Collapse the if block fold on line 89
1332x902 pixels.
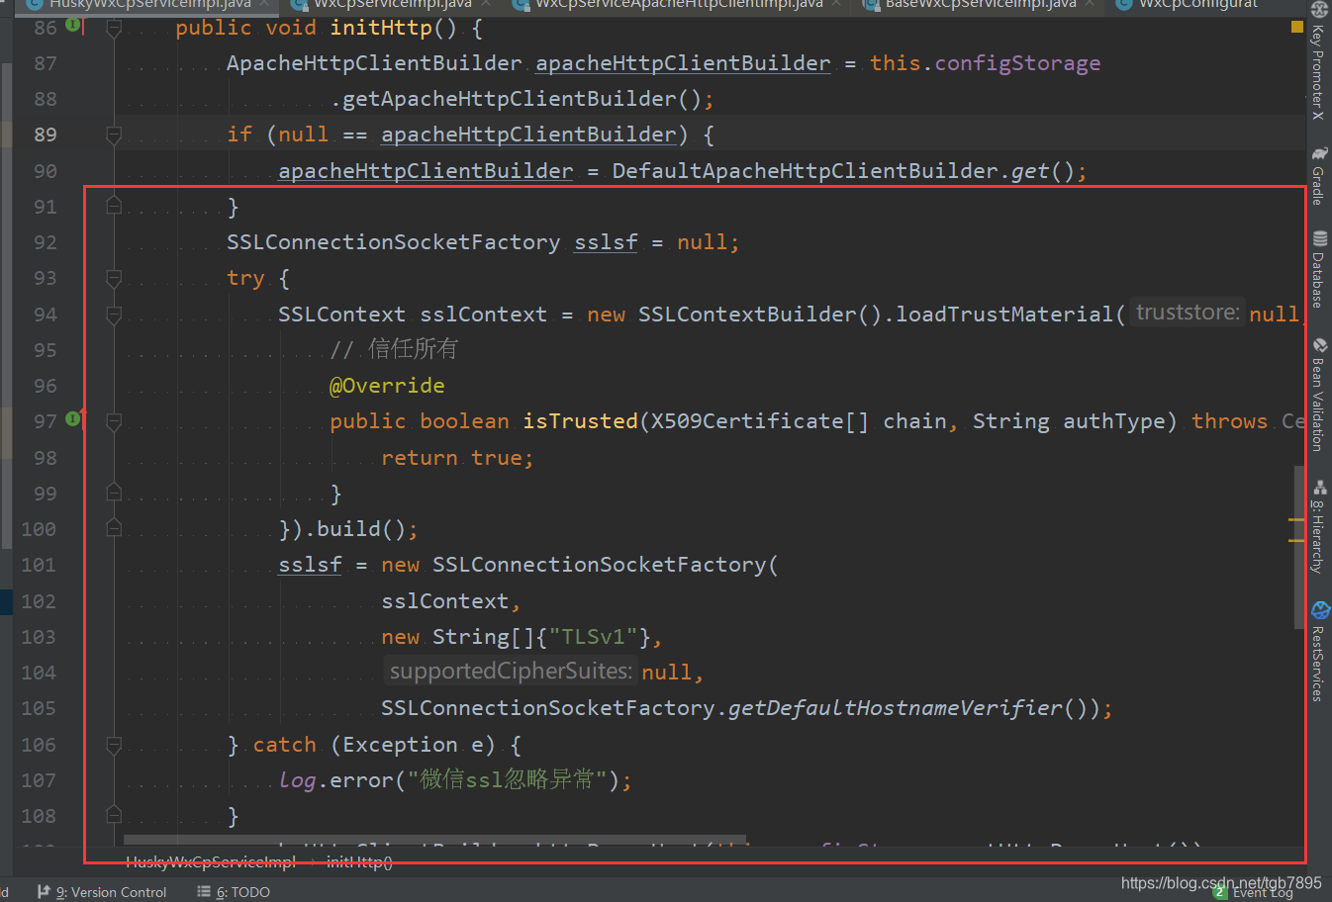114,135
